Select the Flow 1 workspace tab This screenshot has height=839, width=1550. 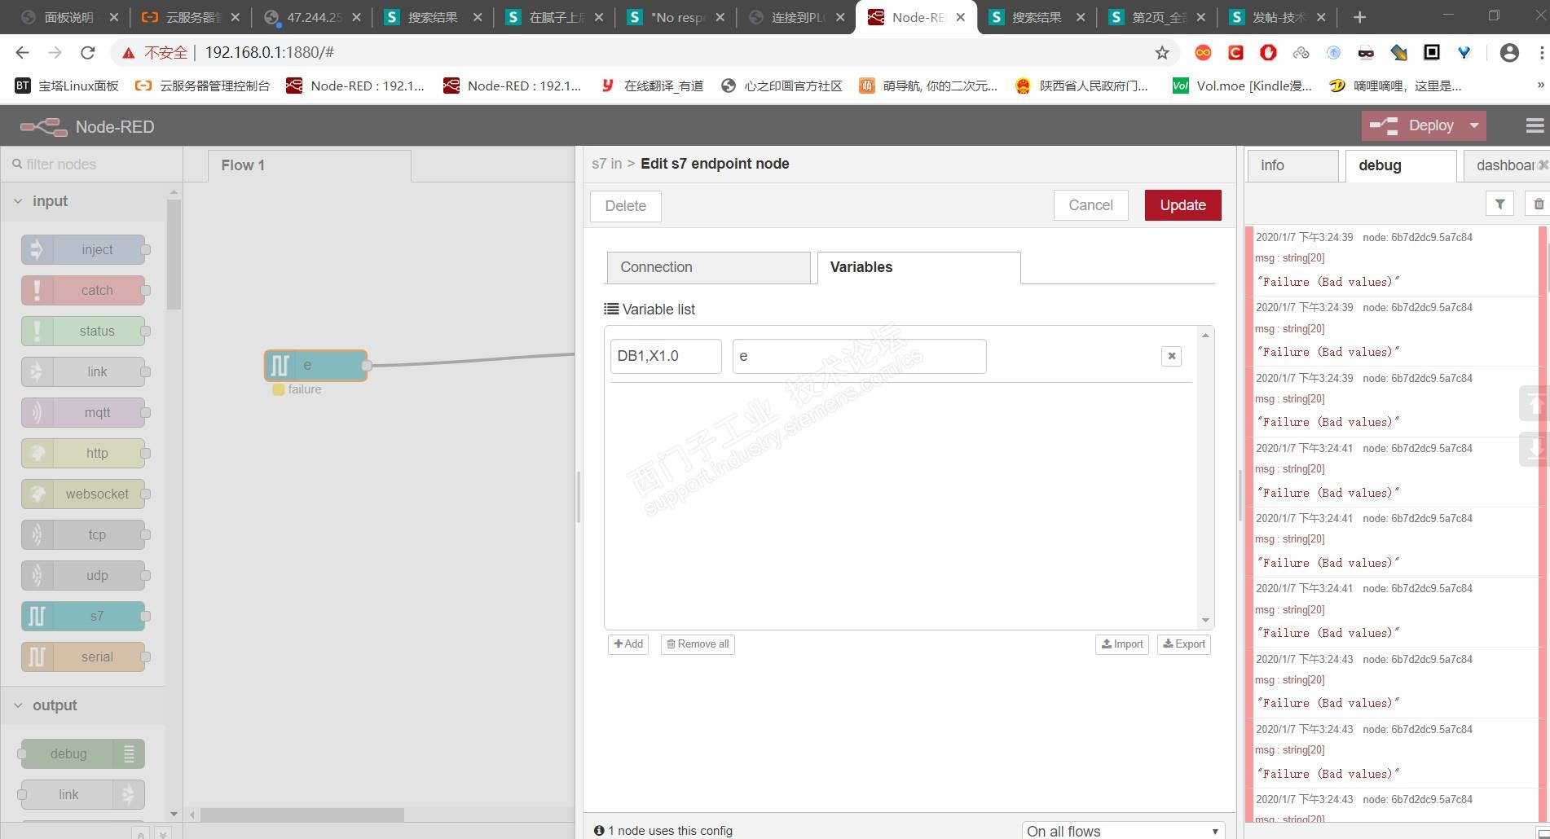[309, 165]
